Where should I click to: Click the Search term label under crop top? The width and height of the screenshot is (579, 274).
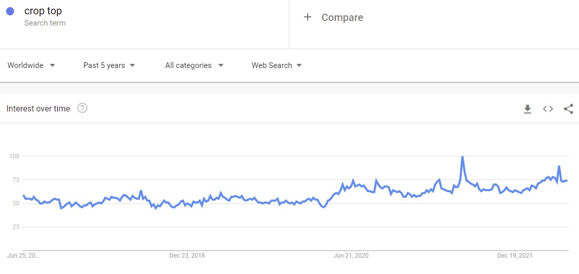click(45, 23)
